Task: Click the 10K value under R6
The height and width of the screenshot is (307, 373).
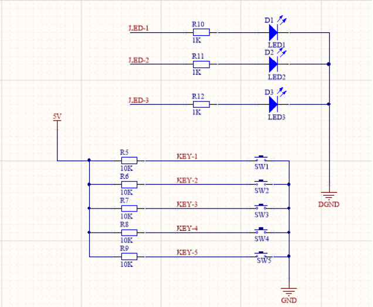Action: click(127, 193)
